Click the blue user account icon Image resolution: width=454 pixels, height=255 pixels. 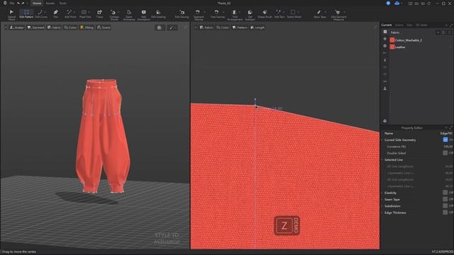[388, 3]
